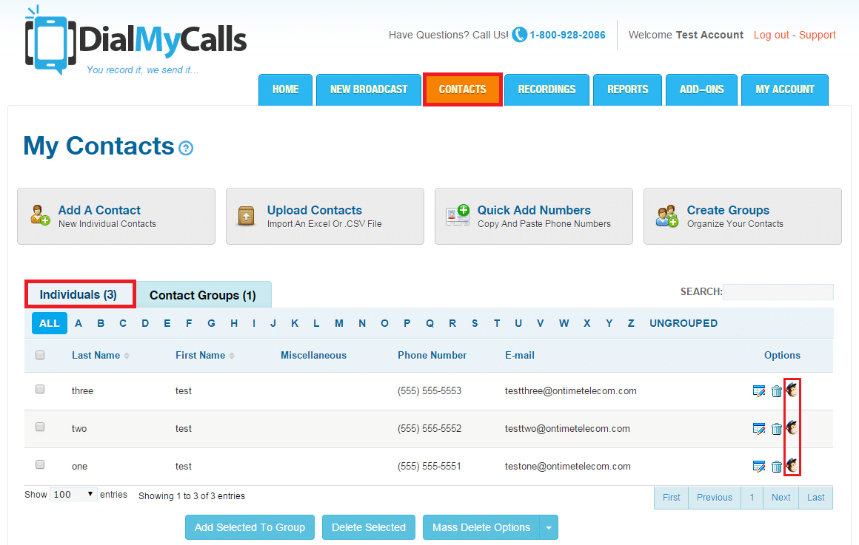Click the avatar icon for contact three
The image size is (859, 545).
coord(792,389)
